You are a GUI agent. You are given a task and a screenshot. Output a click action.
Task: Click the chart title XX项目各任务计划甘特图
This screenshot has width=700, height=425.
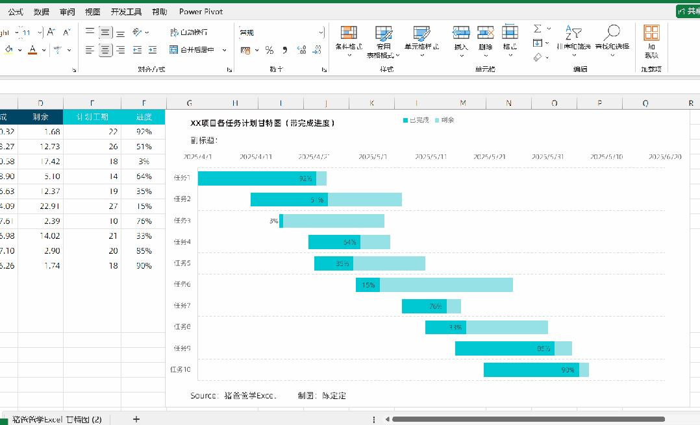(x=262, y=123)
